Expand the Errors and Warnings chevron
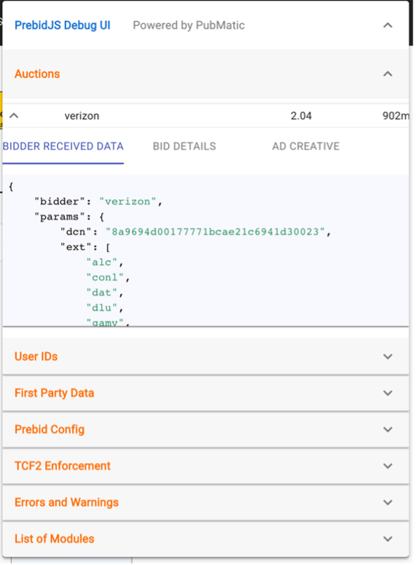 coord(388,502)
